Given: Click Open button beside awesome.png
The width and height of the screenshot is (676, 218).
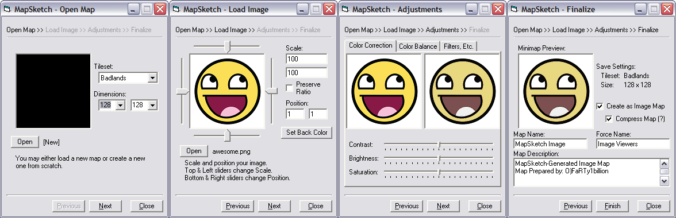Looking at the screenshot, I should pos(194,151).
